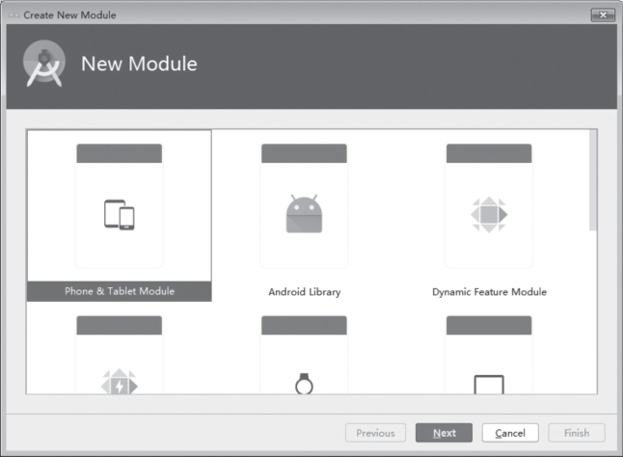Screen dimensions: 623x457
Task: Click the New Module header title
Action: [139, 65]
